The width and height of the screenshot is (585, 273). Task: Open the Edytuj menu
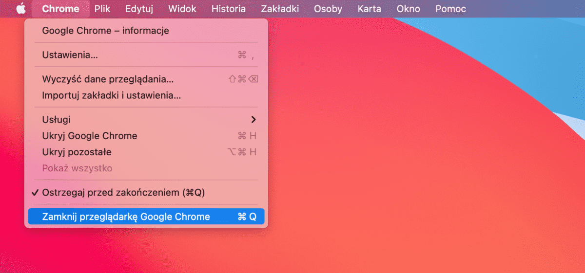tap(139, 9)
